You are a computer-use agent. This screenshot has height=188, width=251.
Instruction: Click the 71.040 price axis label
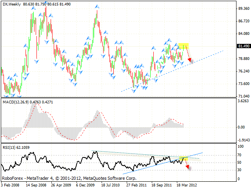[244, 96]
